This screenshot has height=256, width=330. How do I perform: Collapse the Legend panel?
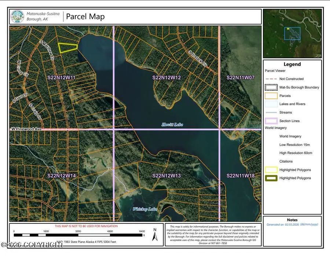[x=292, y=64]
